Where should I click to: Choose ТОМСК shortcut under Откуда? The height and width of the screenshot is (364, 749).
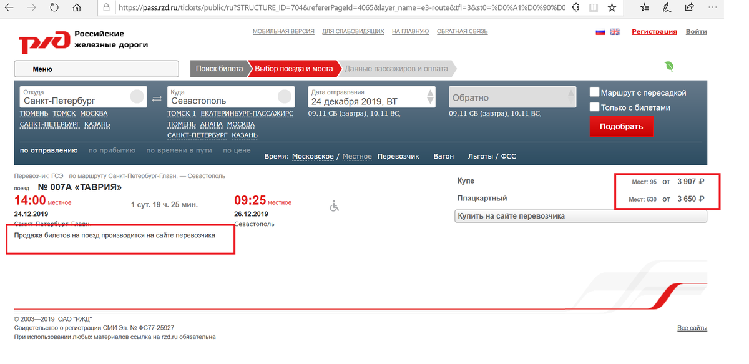(x=64, y=114)
